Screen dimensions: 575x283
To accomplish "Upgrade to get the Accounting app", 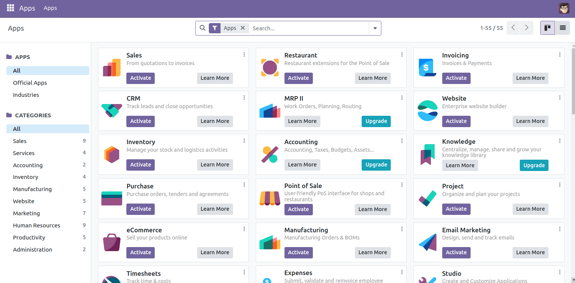I will 376,165.
